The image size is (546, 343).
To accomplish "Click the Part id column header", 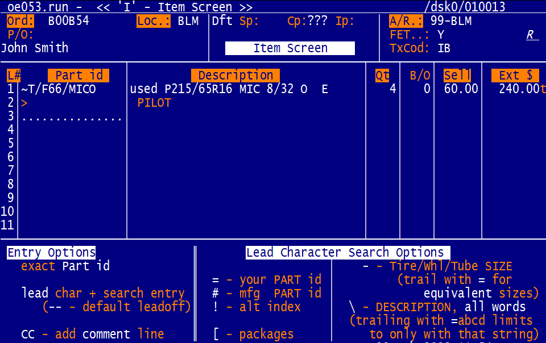I will pos(78,76).
